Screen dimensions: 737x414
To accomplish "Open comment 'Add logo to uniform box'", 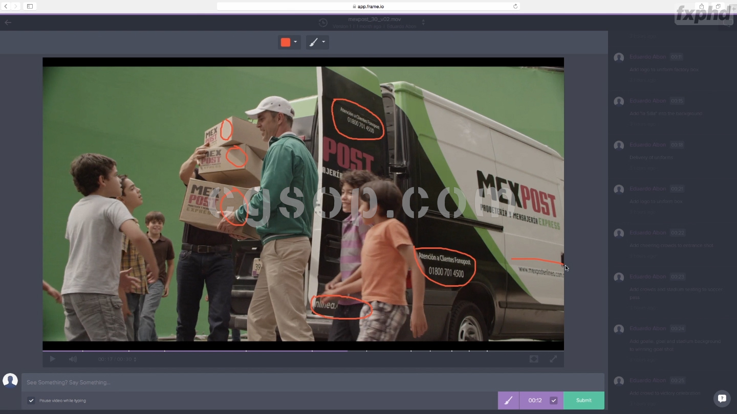I will pyautogui.click(x=656, y=201).
